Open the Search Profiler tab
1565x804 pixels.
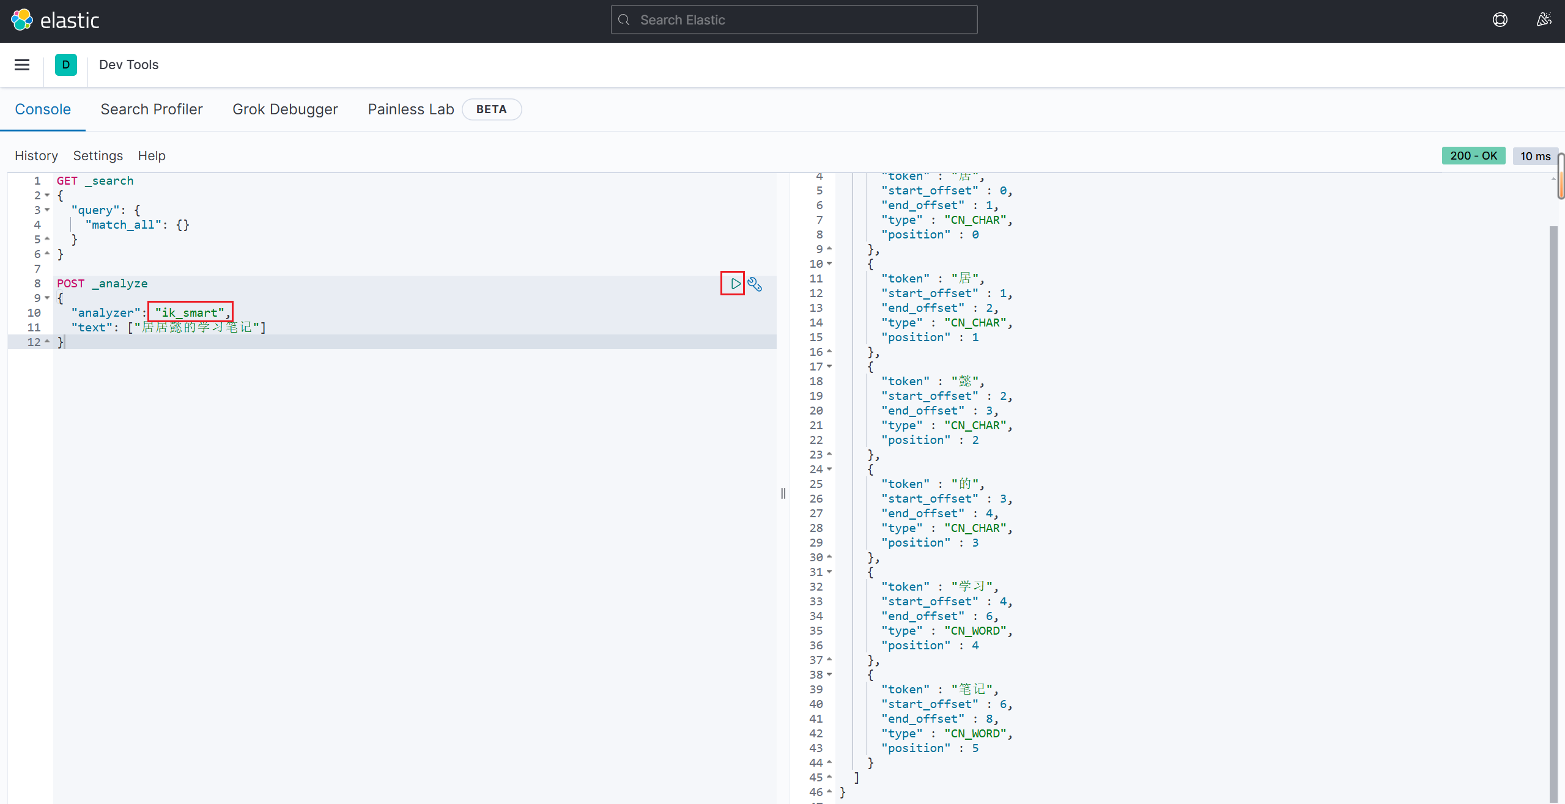(x=152, y=109)
